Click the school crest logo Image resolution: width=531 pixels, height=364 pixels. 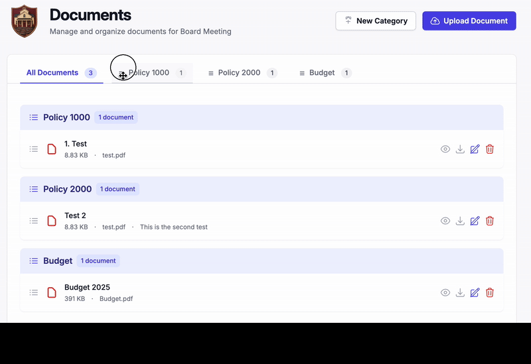[24, 21]
